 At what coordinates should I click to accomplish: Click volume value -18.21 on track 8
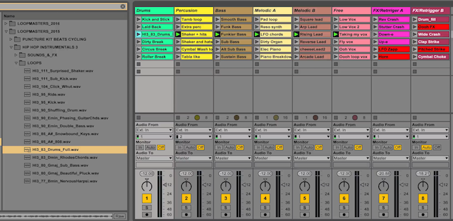coord(423,173)
